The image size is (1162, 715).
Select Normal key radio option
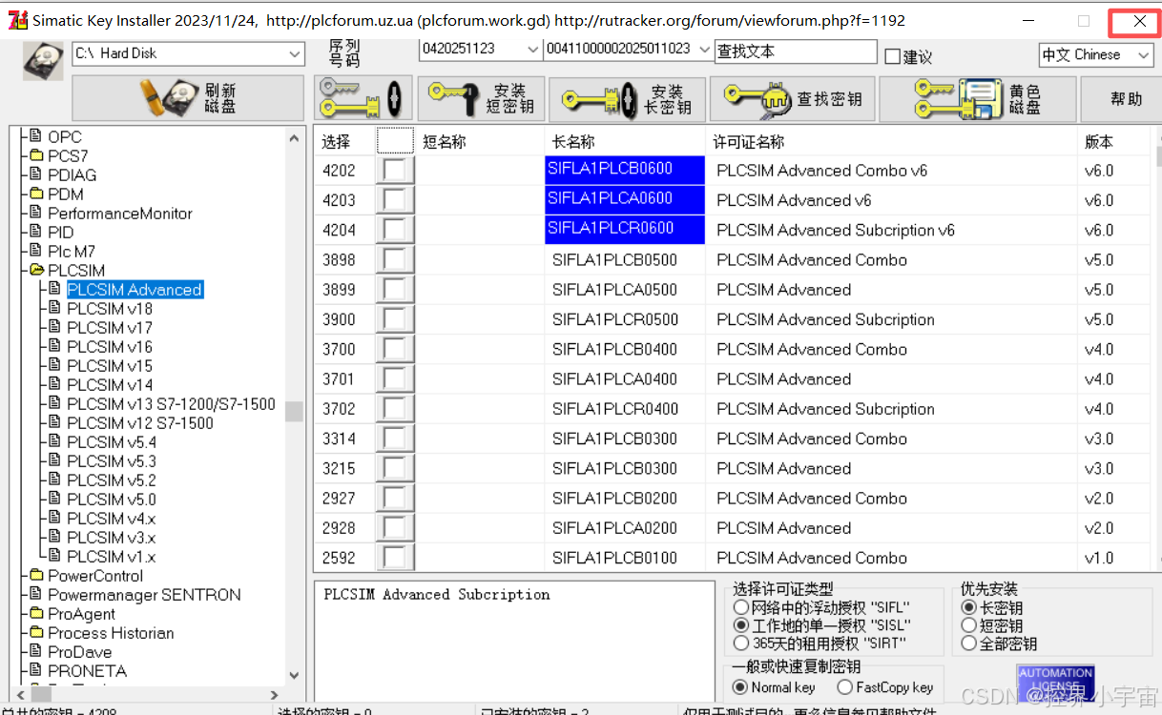pos(739,687)
